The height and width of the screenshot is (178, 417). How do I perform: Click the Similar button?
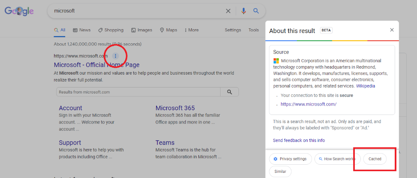click(280, 172)
